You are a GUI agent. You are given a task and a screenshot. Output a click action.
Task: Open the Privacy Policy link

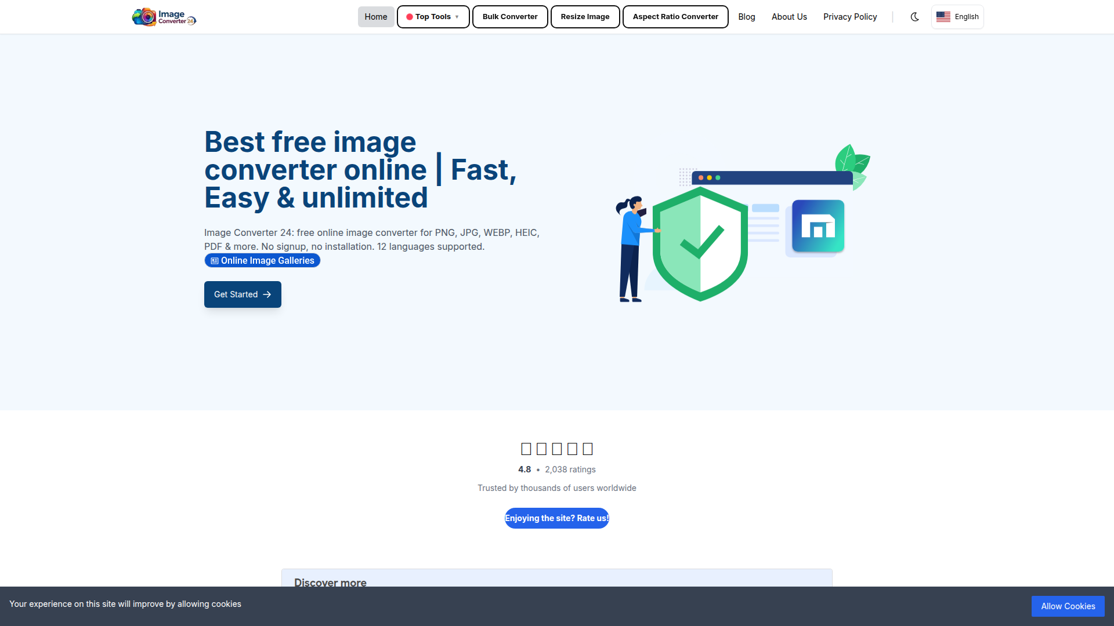coord(850,17)
